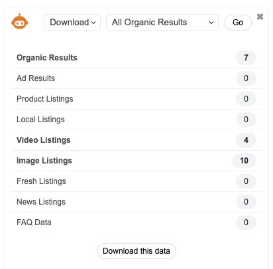Expand the All Organic Results selector
The image size is (273, 269).
162,23
